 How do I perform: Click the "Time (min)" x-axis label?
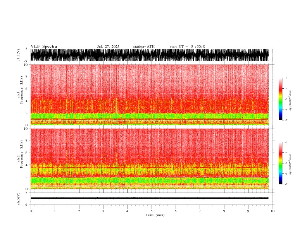pyautogui.click(x=155, y=215)
